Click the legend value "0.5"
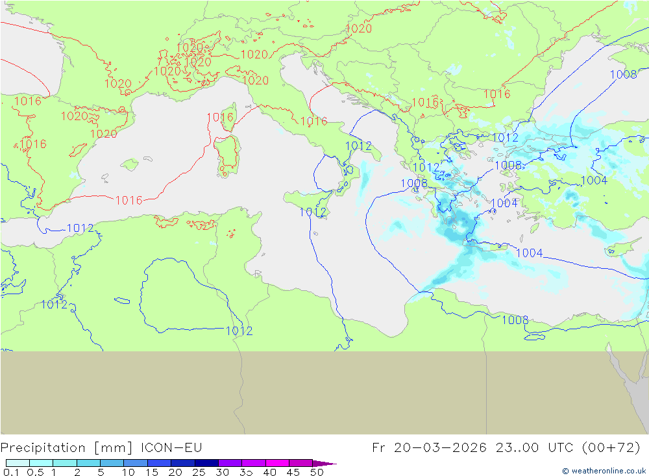 (x=35, y=472)
